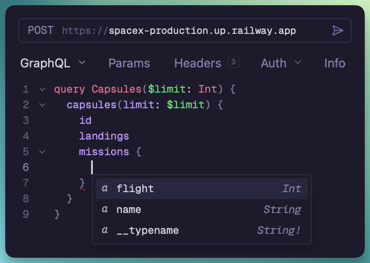Screen dimensions: 370x263
Task: Select the POST request method
Action: click(41, 30)
